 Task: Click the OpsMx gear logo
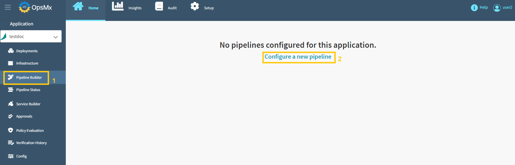point(25,7)
